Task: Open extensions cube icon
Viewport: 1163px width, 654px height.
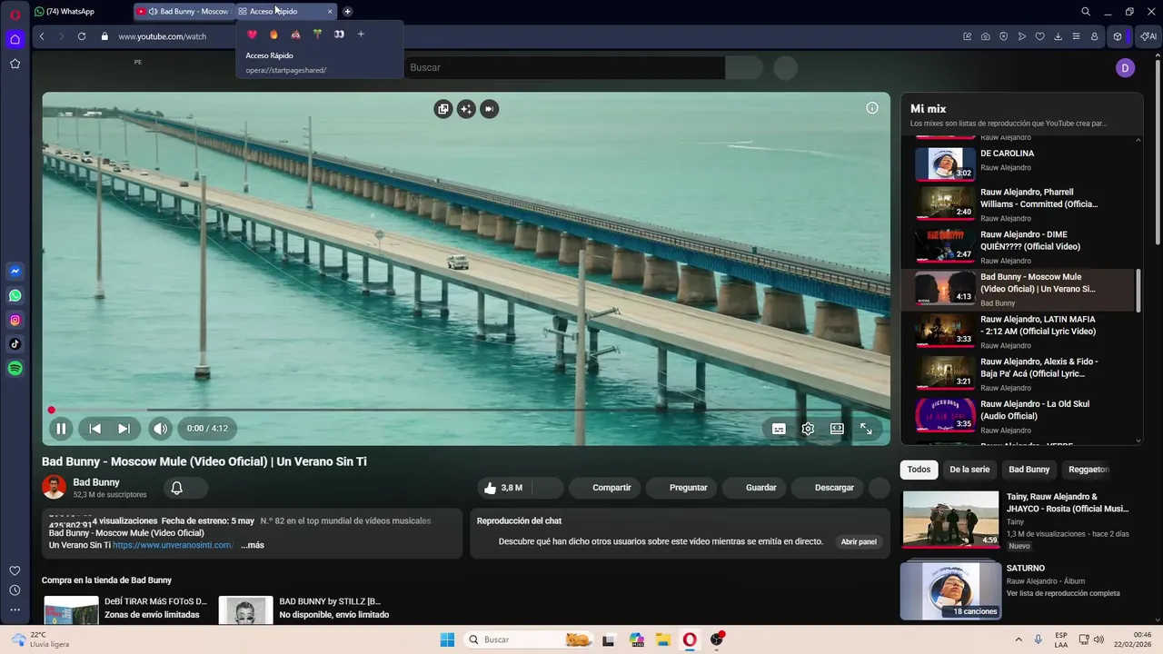Action: pos(1118,36)
